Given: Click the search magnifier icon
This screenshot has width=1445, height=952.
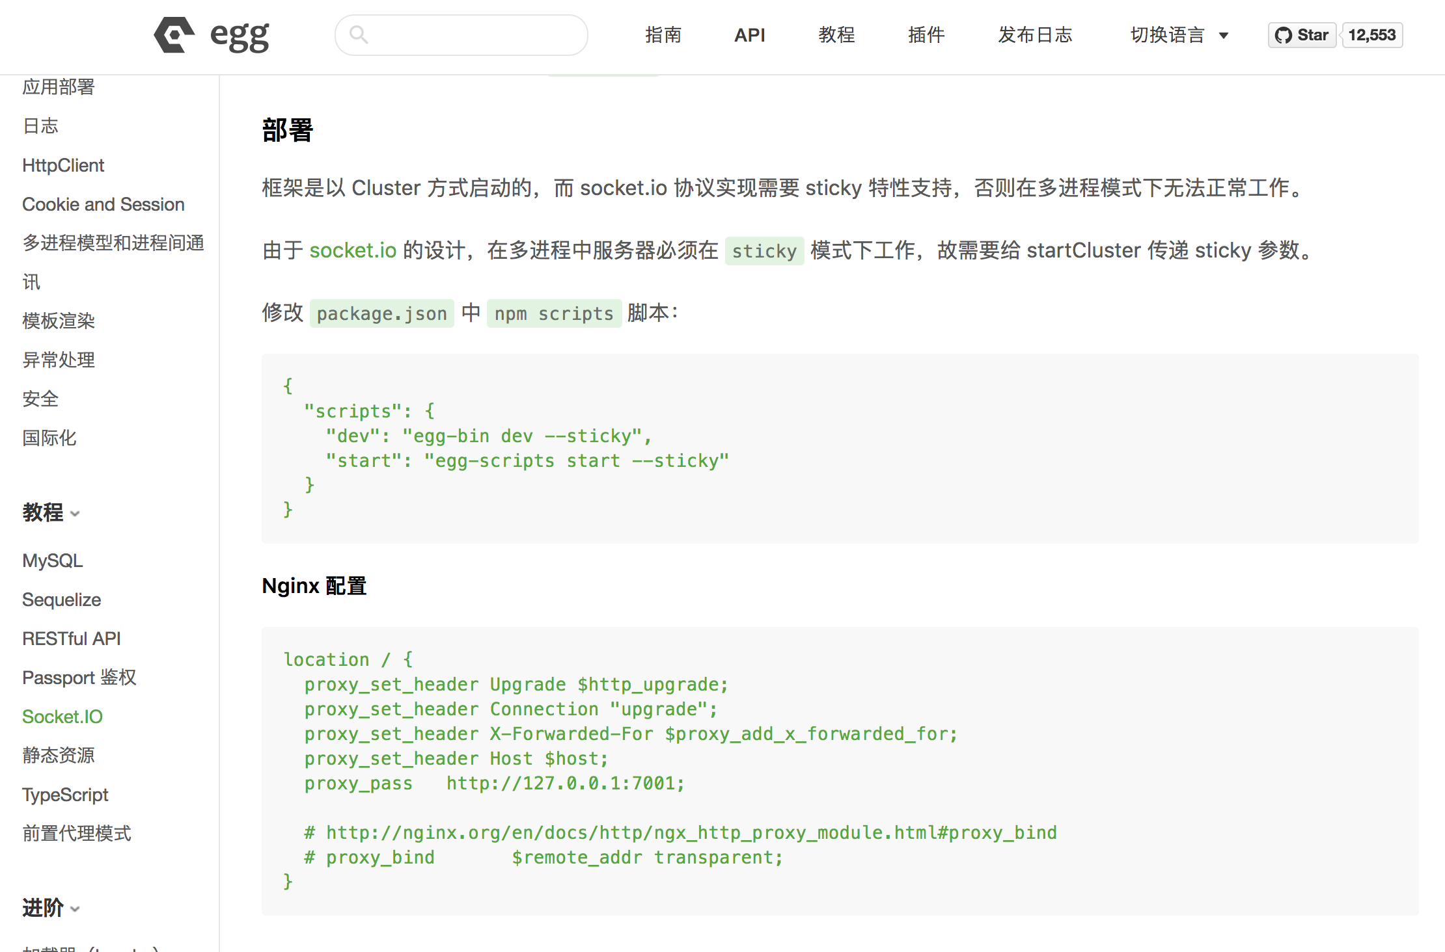Looking at the screenshot, I should (x=359, y=34).
